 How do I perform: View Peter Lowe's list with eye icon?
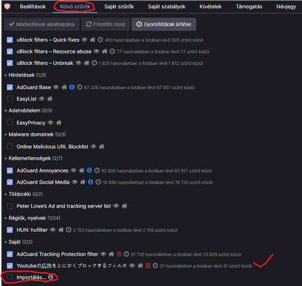click(116, 206)
